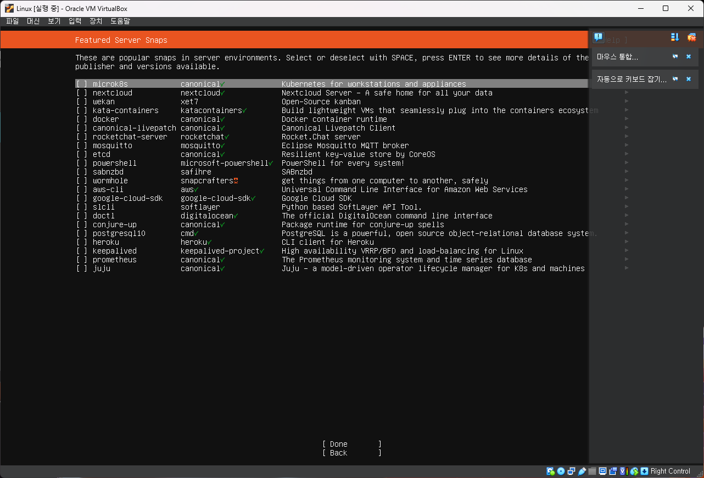The height and width of the screenshot is (478, 704).
Task: Open the 도움말 menu
Action: coord(120,21)
